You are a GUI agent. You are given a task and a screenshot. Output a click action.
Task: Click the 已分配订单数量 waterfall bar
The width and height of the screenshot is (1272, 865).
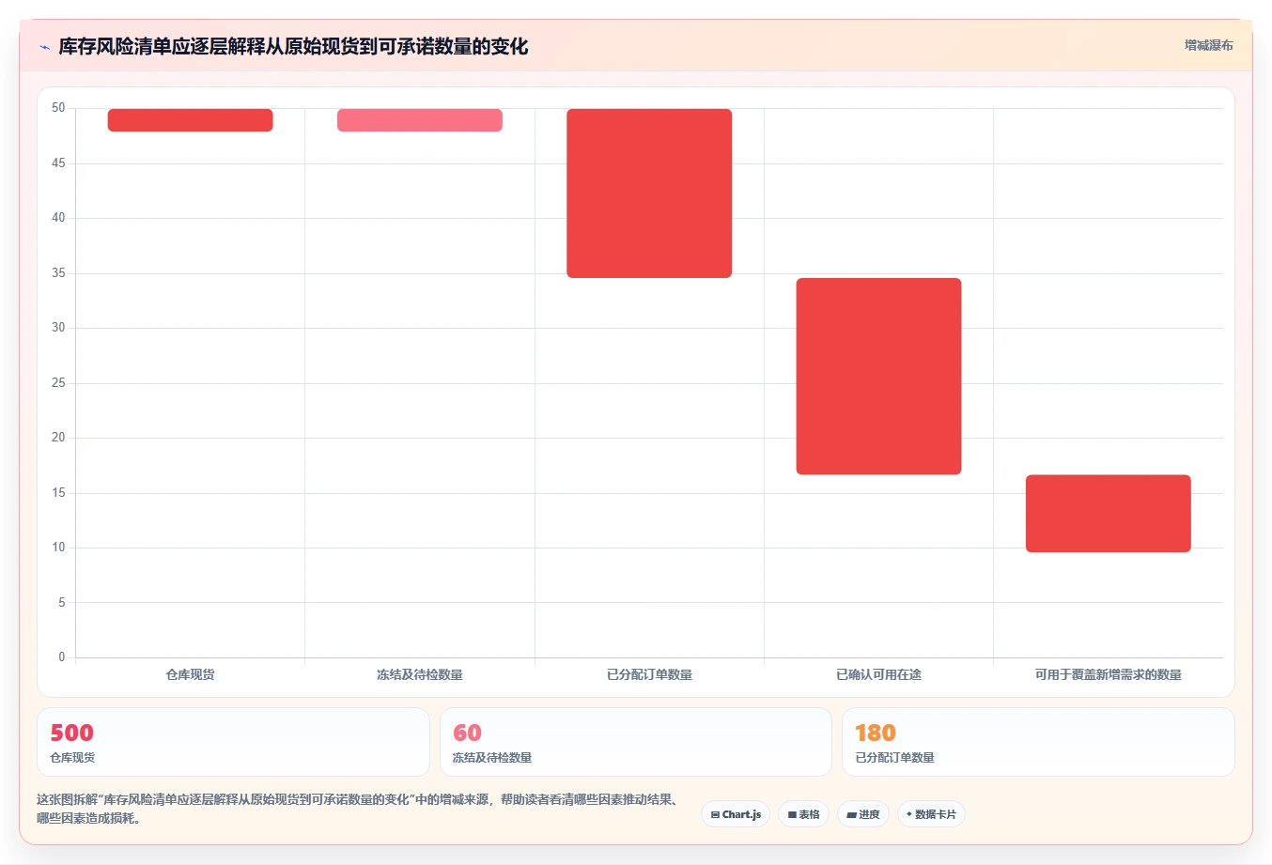tap(649, 193)
